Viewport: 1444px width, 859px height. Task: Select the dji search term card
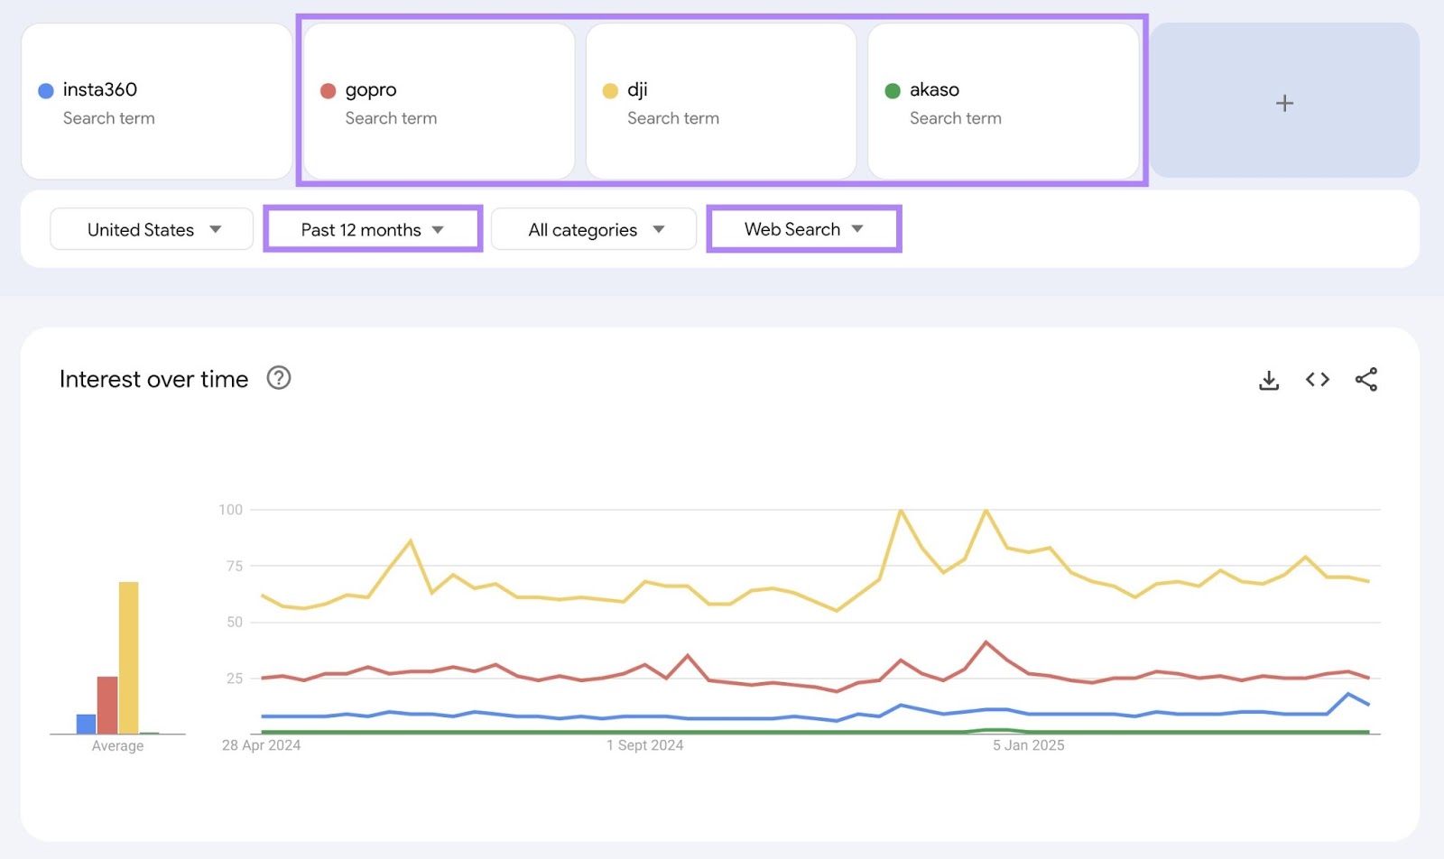click(719, 102)
